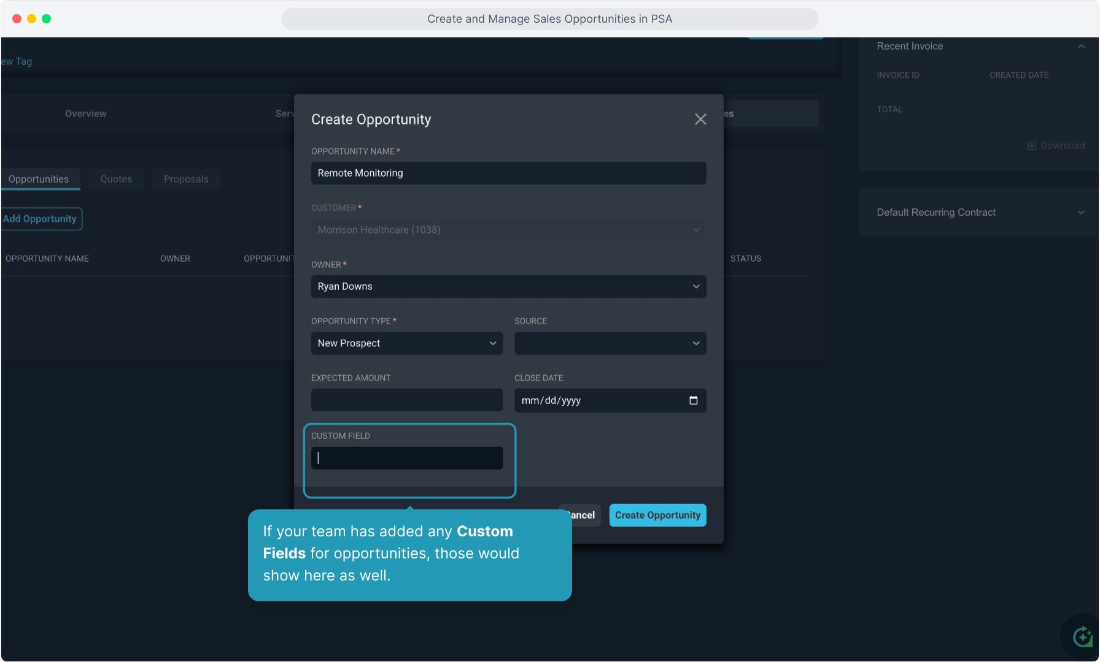This screenshot has height=662, width=1100.
Task: Open the calendar picker for Close Date
Action: tap(694, 400)
